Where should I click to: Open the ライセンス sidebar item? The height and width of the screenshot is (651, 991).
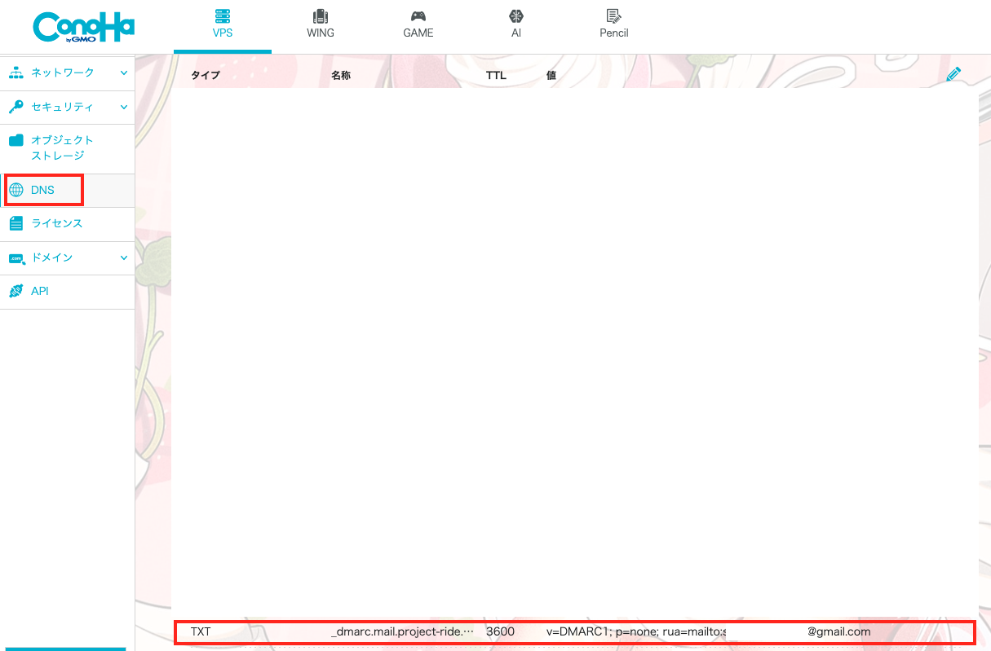click(67, 223)
